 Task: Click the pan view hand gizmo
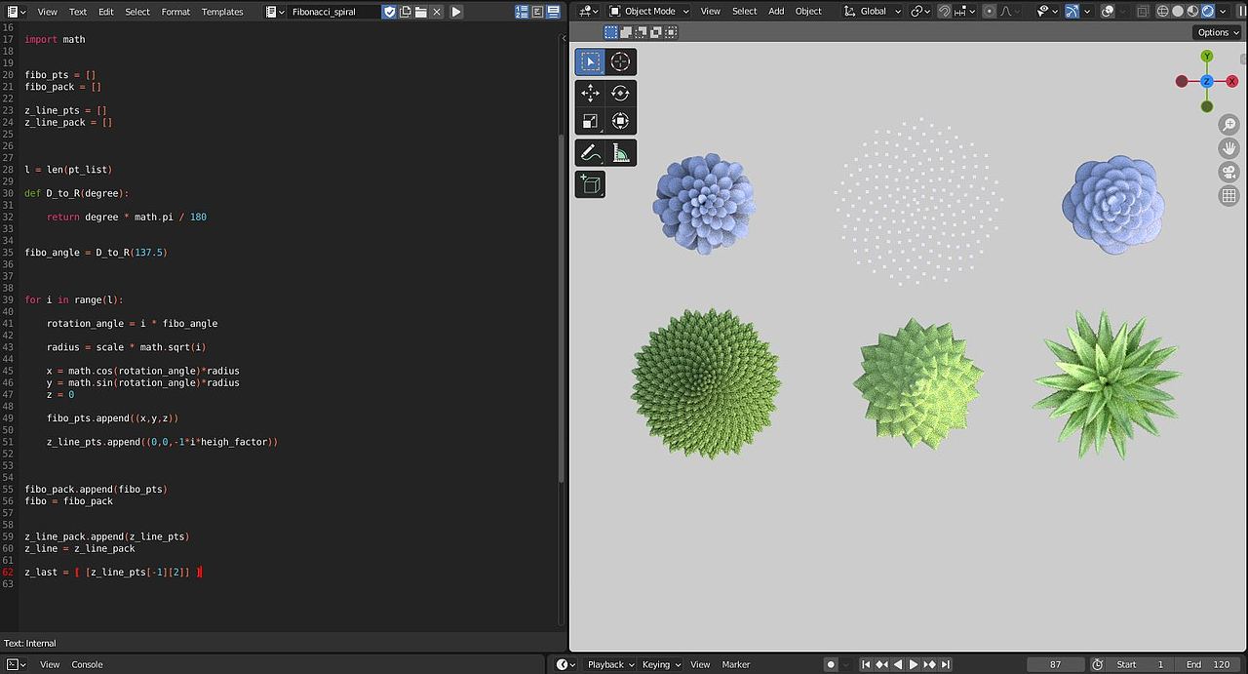click(x=1228, y=148)
